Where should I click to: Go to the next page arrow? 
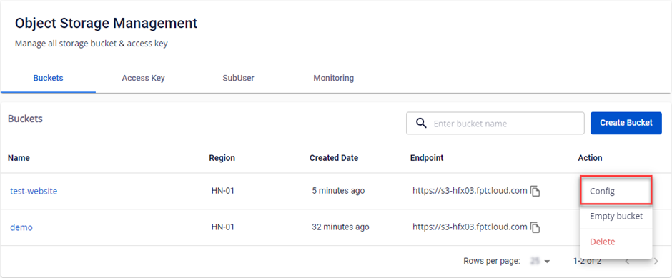[x=656, y=262]
